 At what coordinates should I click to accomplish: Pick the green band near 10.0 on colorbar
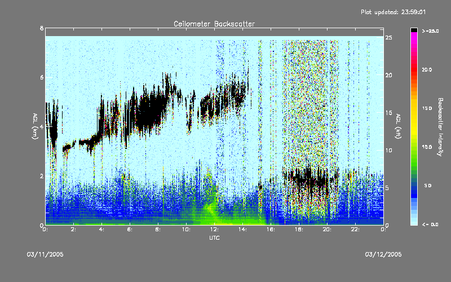coord(414,147)
